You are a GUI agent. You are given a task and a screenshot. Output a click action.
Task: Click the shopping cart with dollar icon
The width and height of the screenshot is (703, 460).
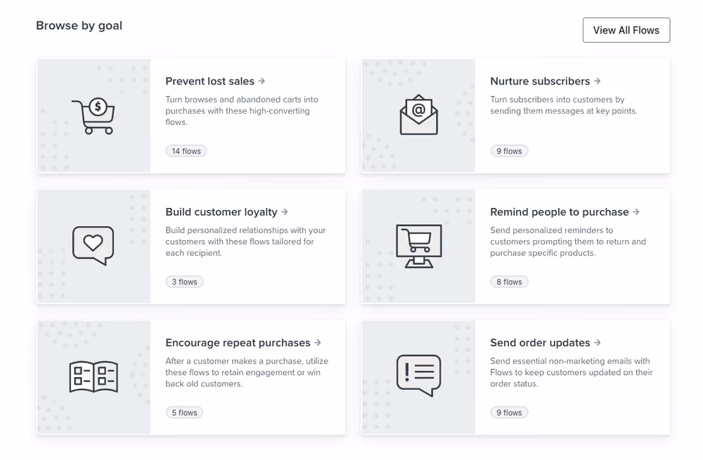pos(93,116)
